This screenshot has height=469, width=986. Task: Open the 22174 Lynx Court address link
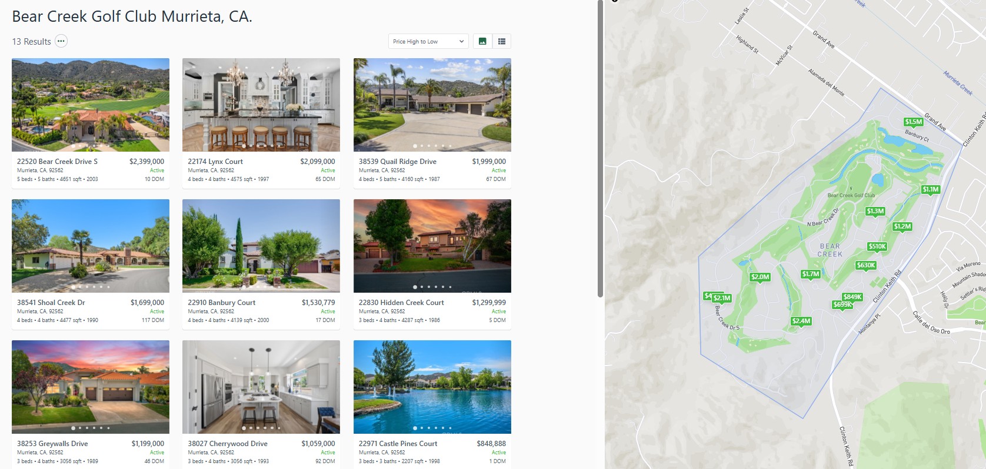215,162
